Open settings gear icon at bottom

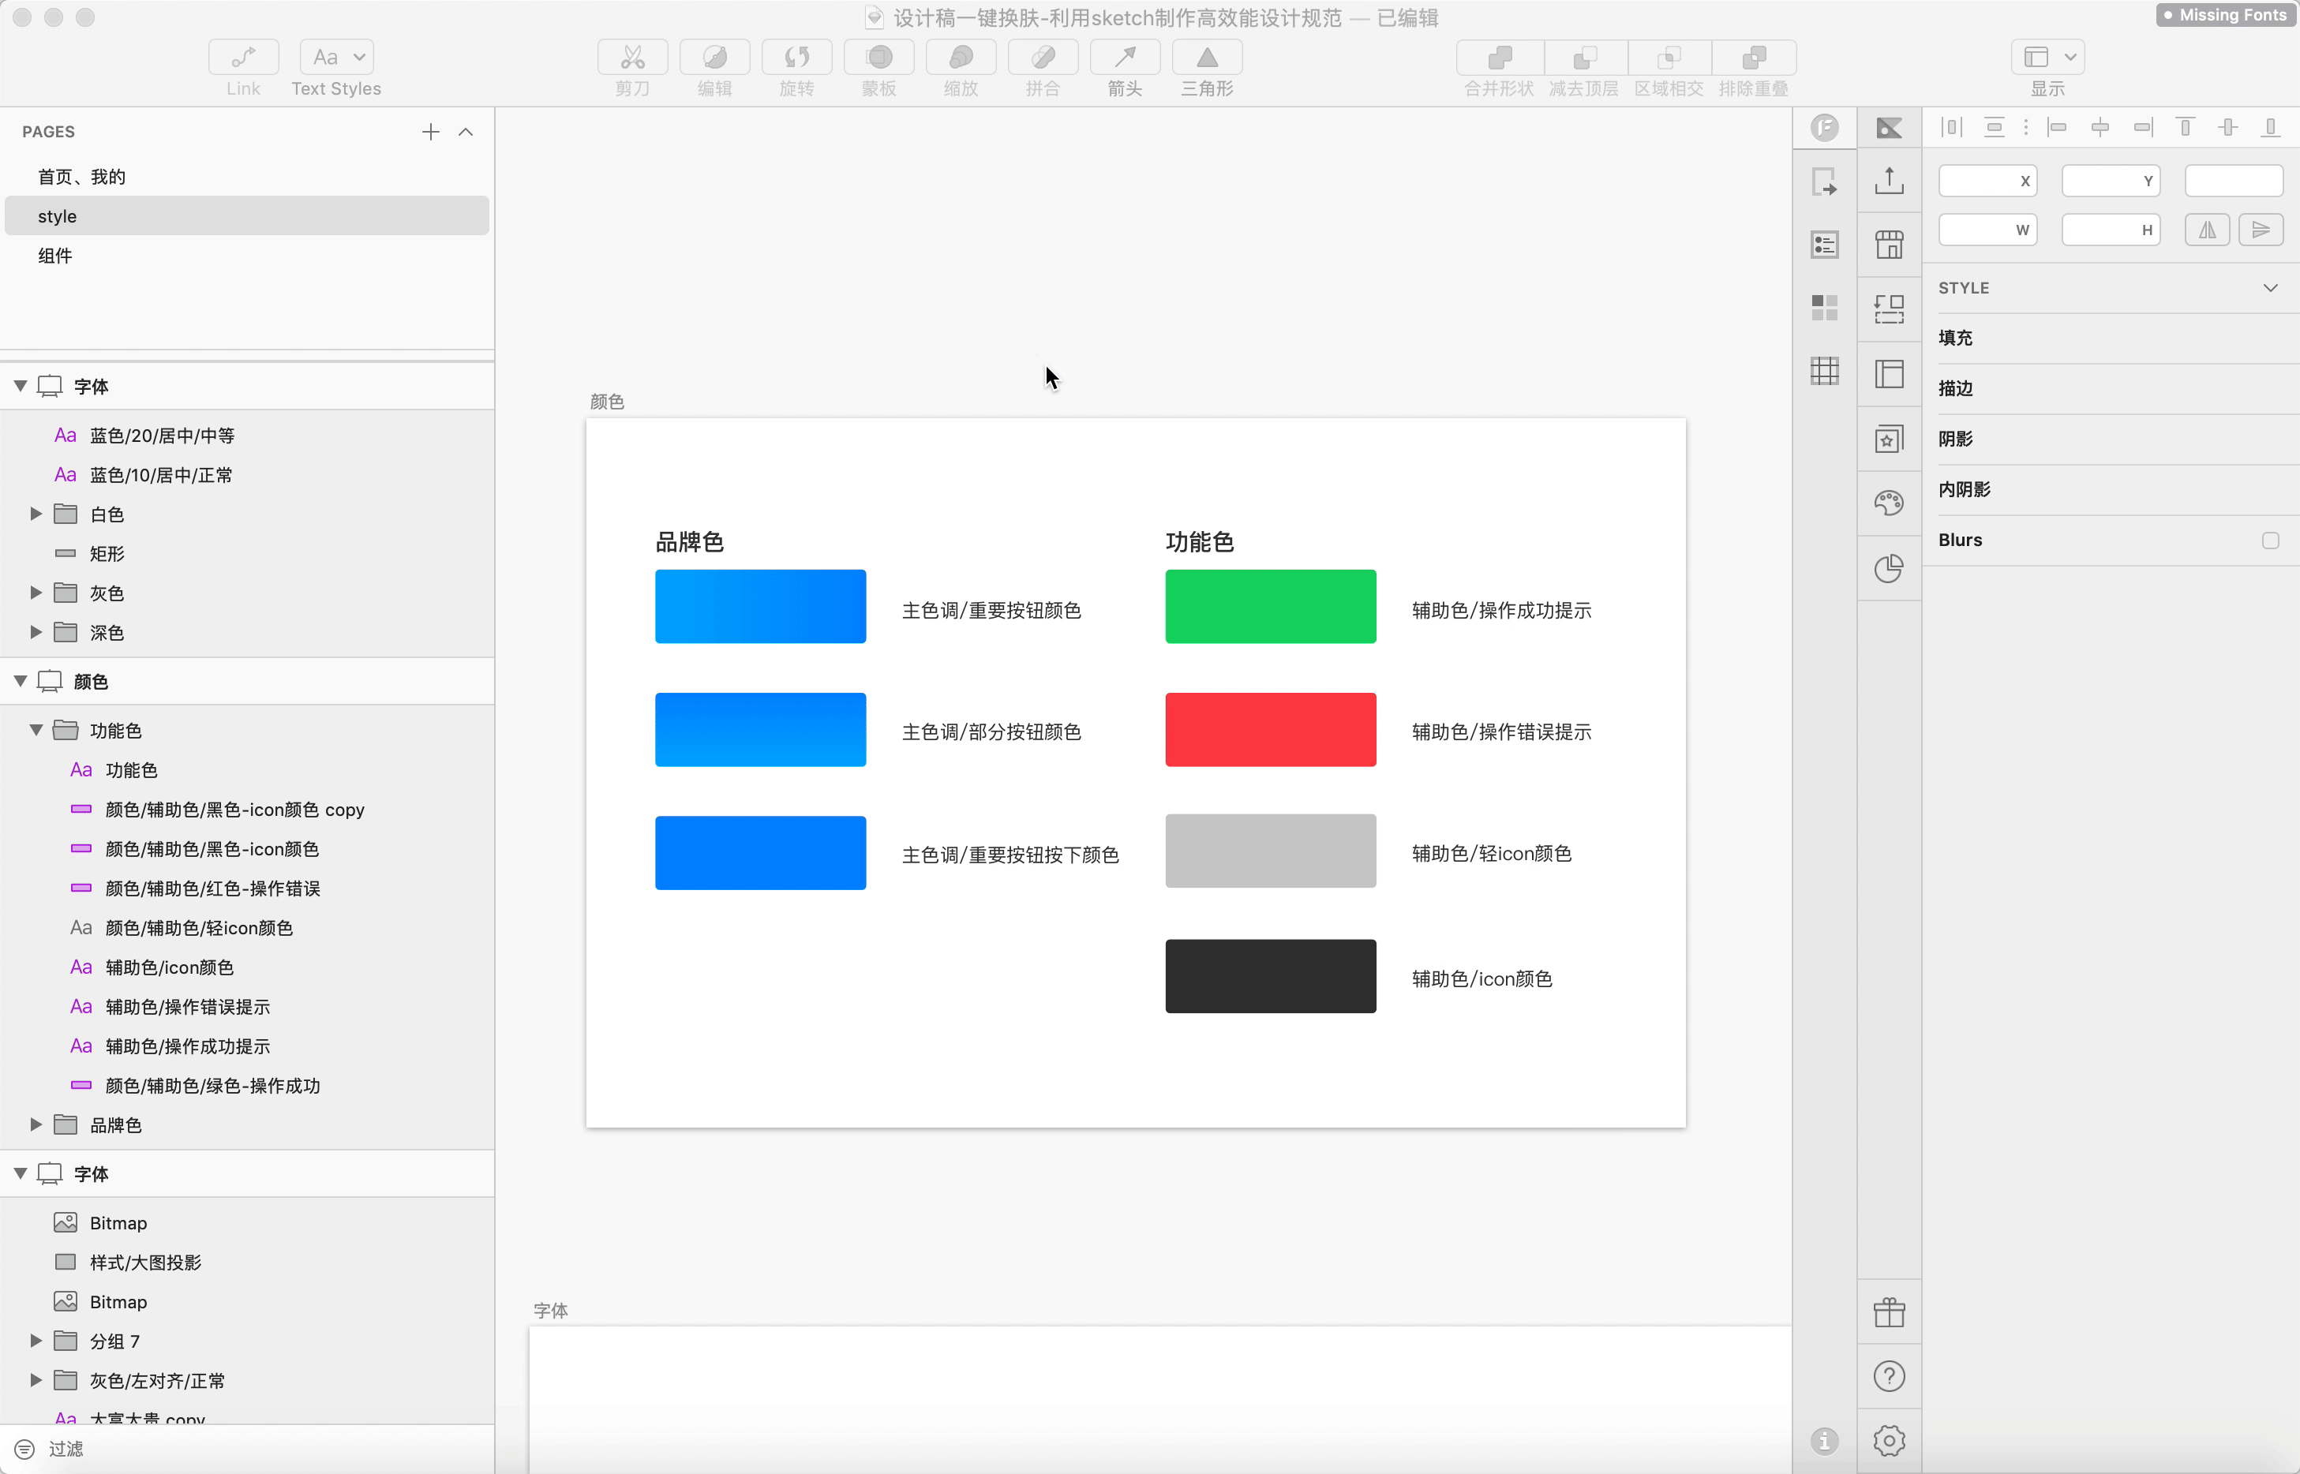tap(1889, 1441)
